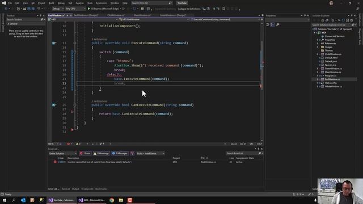
Task: Click the Save All icon in the toolbar
Action: 33,9
